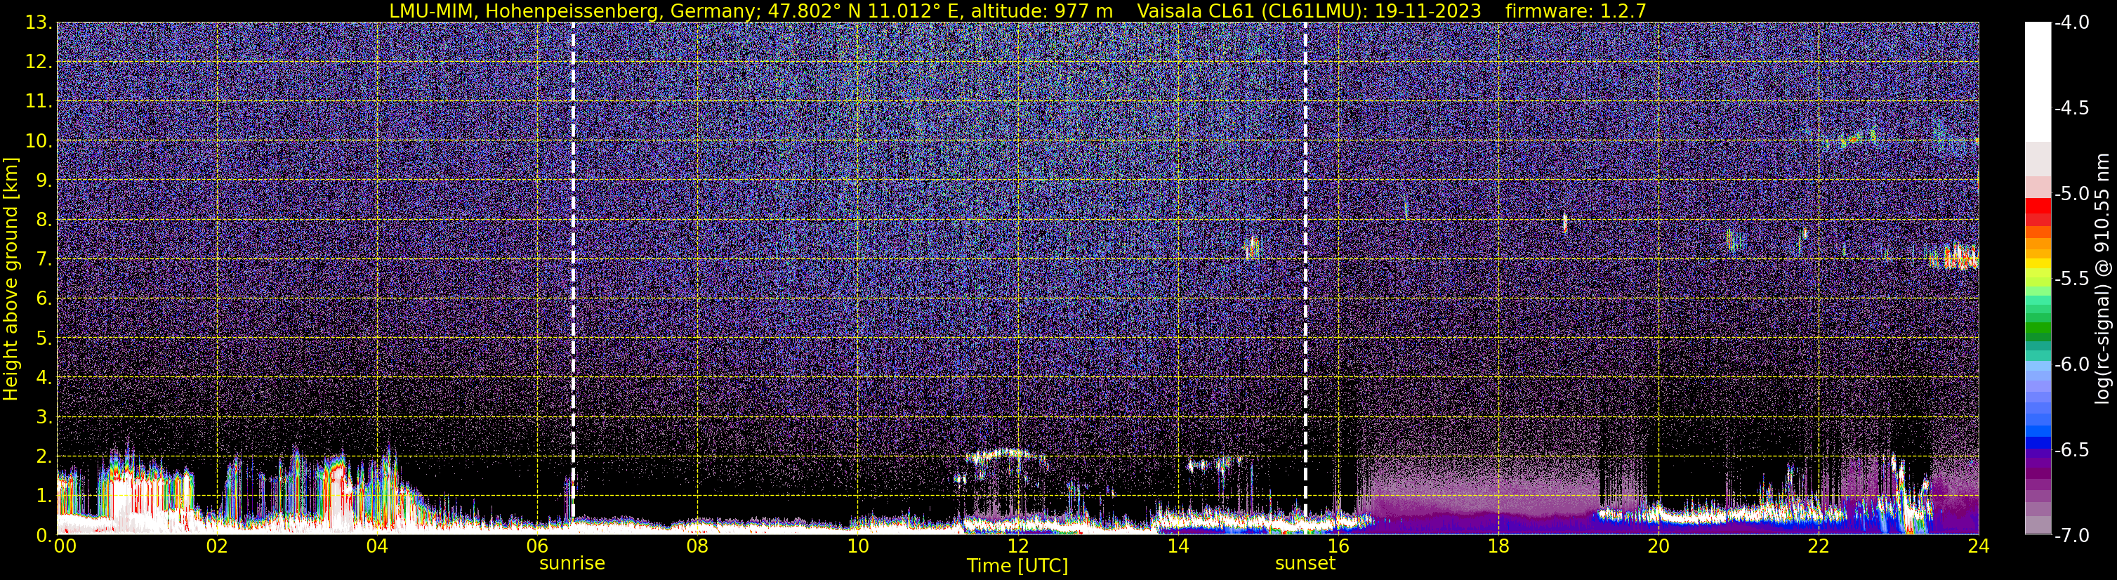Click the '14' time tick label

pos(1178,546)
